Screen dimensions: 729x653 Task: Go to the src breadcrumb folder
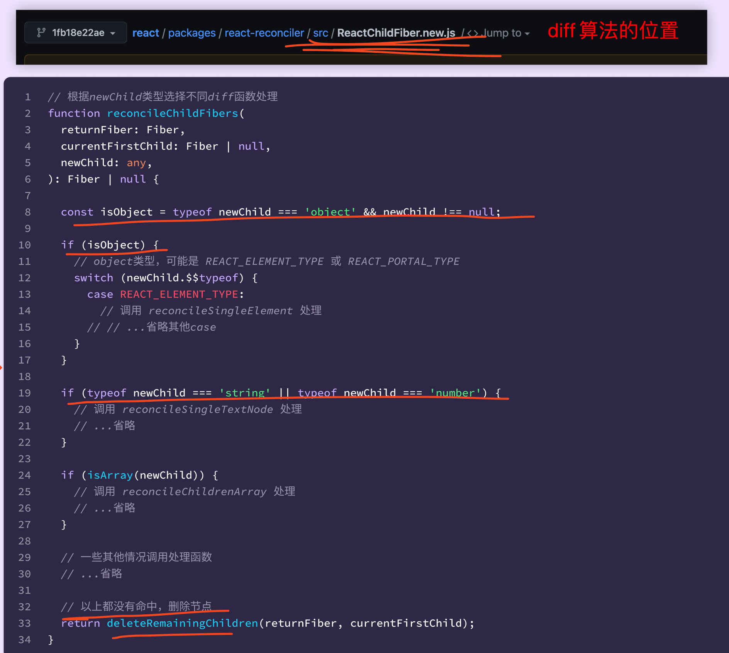pyautogui.click(x=320, y=33)
